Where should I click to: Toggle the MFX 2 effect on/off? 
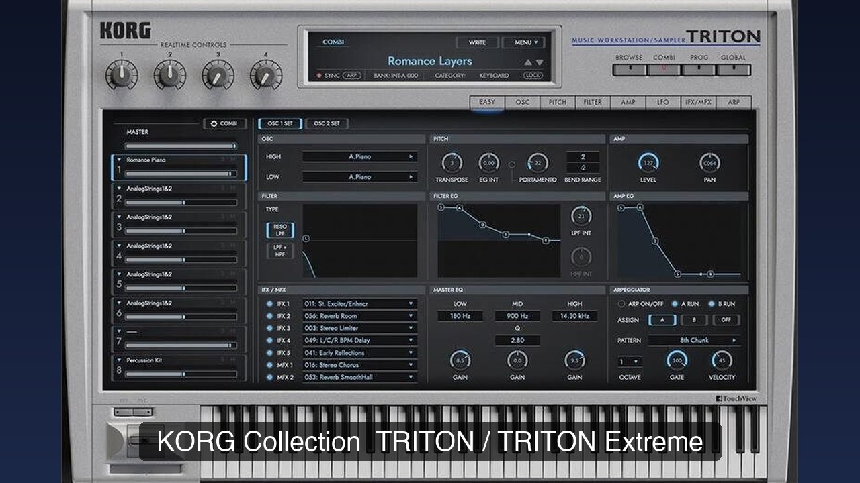tap(269, 377)
